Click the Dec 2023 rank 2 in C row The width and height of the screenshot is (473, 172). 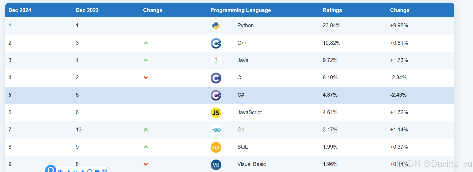[77, 77]
